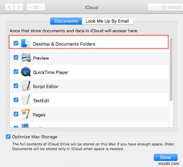Image resolution: width=183 pixels, height=167 pixels.
Task: Click the Pages app icon
Action: 25,114
